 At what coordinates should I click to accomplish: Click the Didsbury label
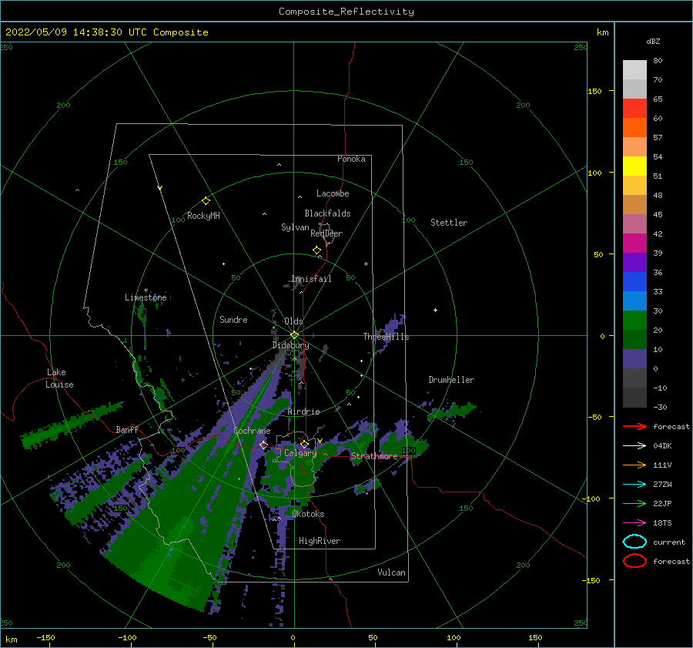tap(290, 345)
